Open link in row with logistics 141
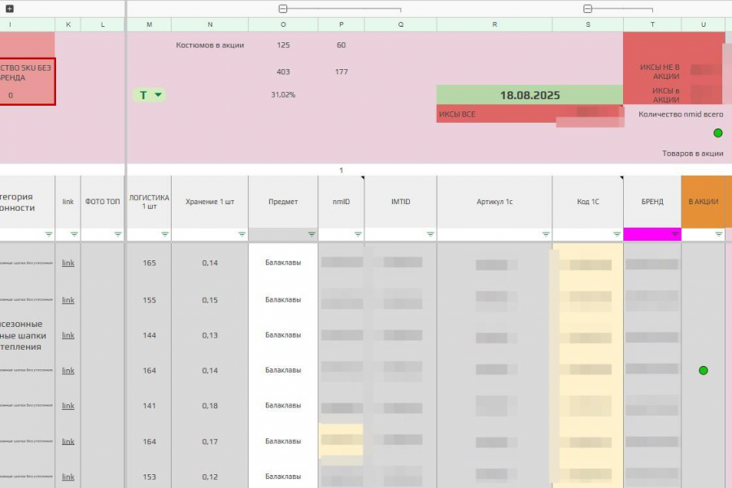Image resolution: width=732 pixels, height=488 pixels. [x=68, y=406]
